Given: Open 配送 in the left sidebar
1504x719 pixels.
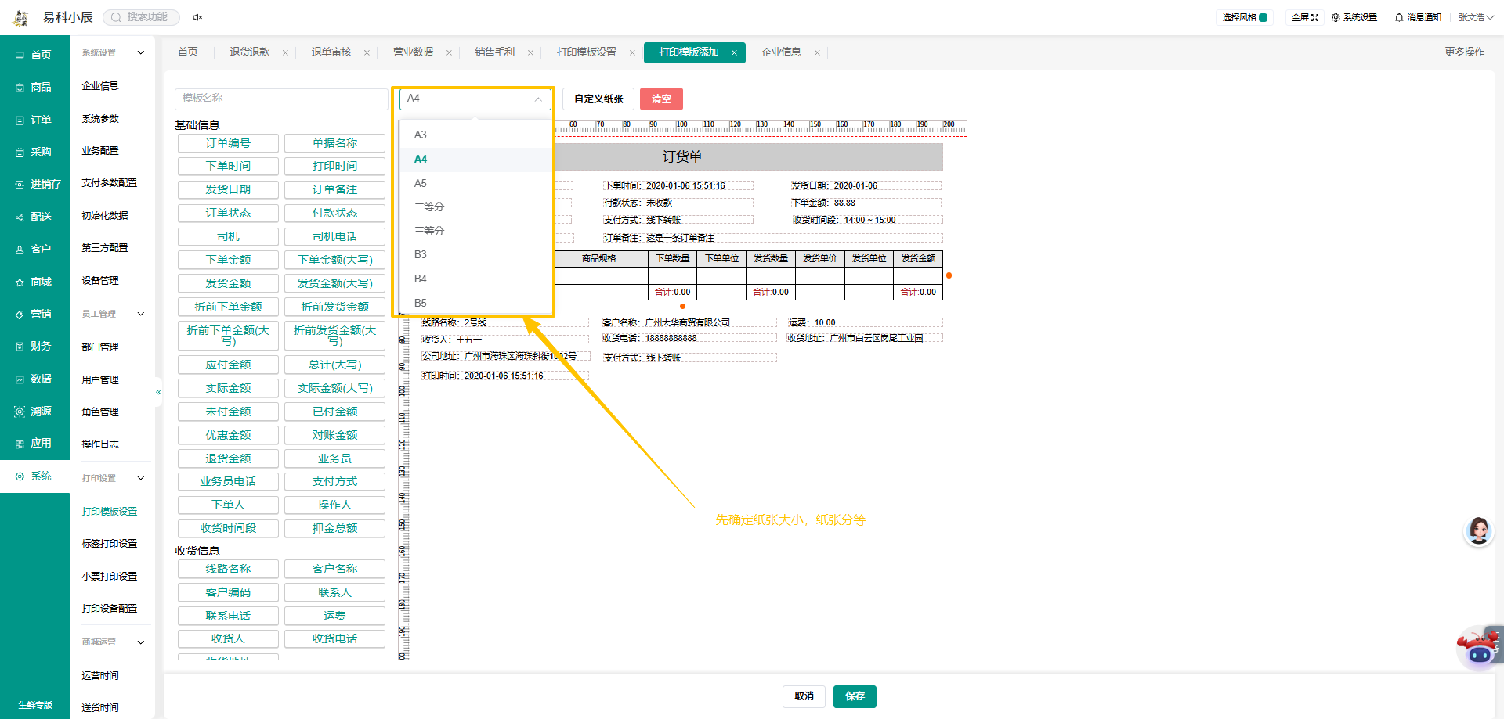Looking at the screenshot, I should pyautogui.click(x=35, y=217).
